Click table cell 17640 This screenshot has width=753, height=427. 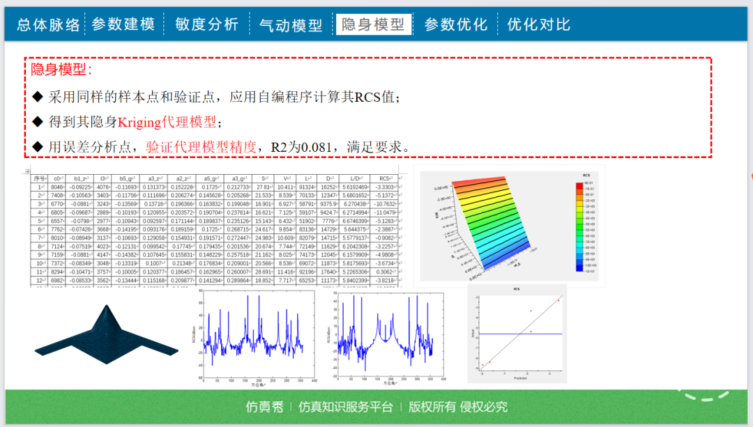(328, 272)
